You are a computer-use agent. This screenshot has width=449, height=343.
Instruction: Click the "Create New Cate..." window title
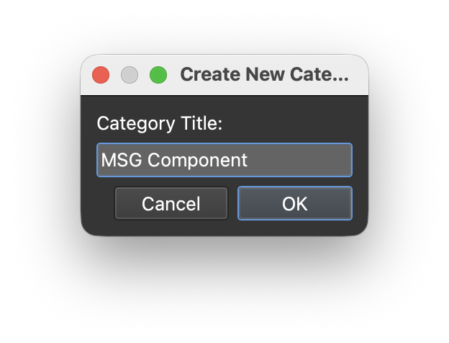pyautogui.click(x=264, y=74)
